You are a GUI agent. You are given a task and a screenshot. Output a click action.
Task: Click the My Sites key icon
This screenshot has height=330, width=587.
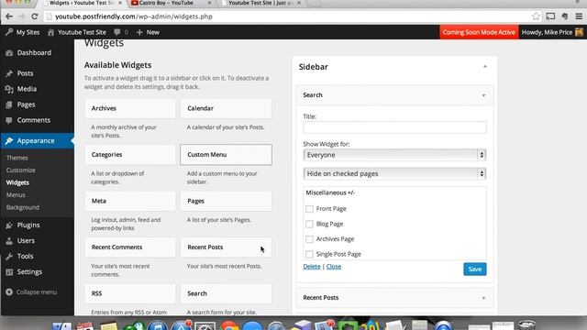tap(9, 32)
